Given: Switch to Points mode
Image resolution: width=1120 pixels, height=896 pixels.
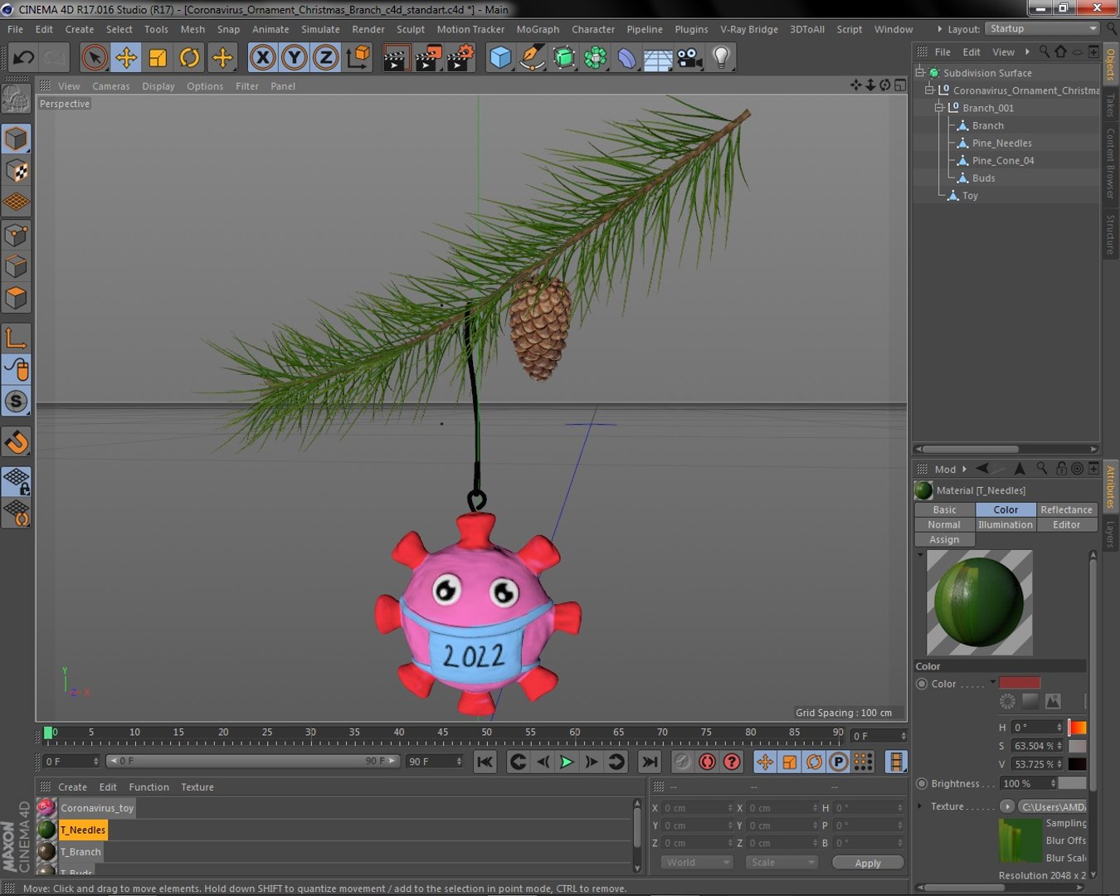Looking at the screenshot, I should coord(17,235).
